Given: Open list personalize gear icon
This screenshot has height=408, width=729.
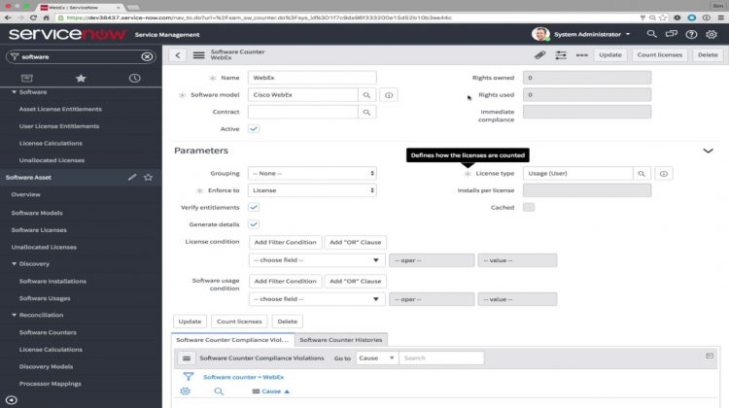Looking at the screenshot, I should pos(185,391).
